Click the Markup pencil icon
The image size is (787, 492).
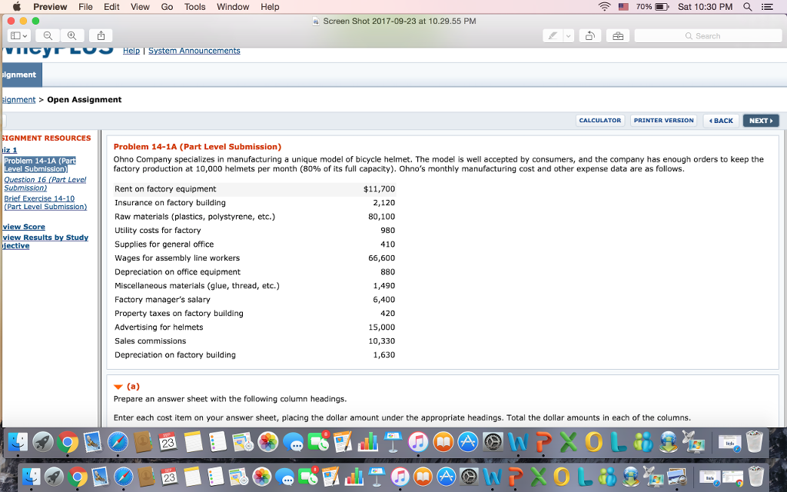pyautogui.click(x=553, y=36)
